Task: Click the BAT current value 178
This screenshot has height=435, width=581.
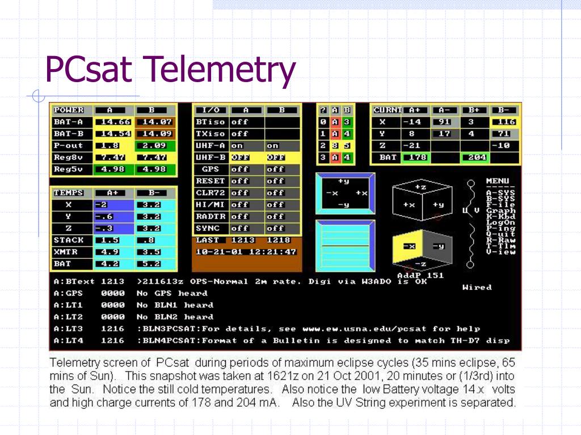Action: [x=418, y=157]
